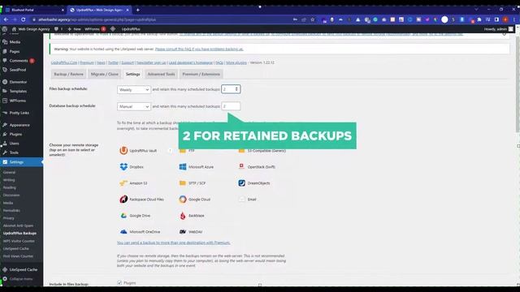Click the browser address bar
The image size is (520, 292).
tap(159, 19)
